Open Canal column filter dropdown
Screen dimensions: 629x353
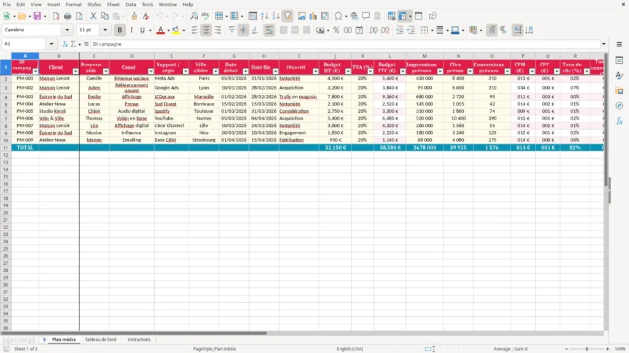coord(151,71)
